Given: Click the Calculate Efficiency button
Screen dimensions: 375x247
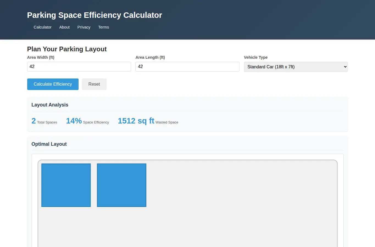Looking at the screenshot, I should 53,84.
